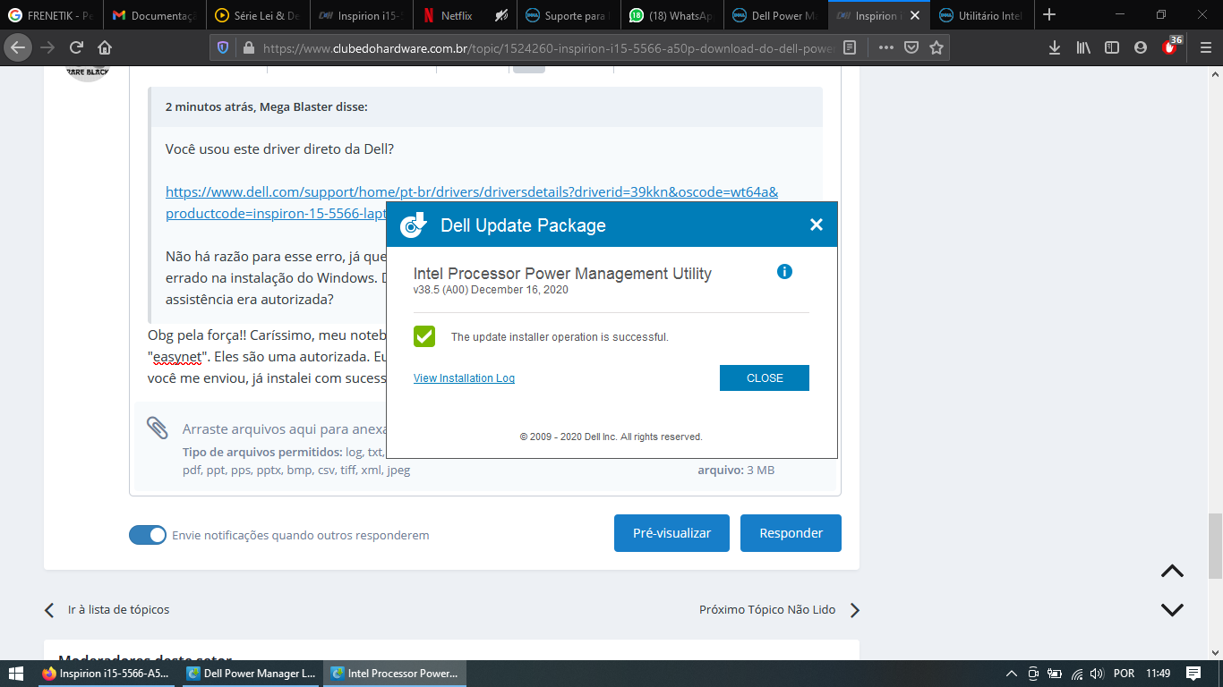Image resolution: width=1223 pixels, height=687 pixels.
Task: Open a new browser tab with plus
Action: pos(1049,15)
